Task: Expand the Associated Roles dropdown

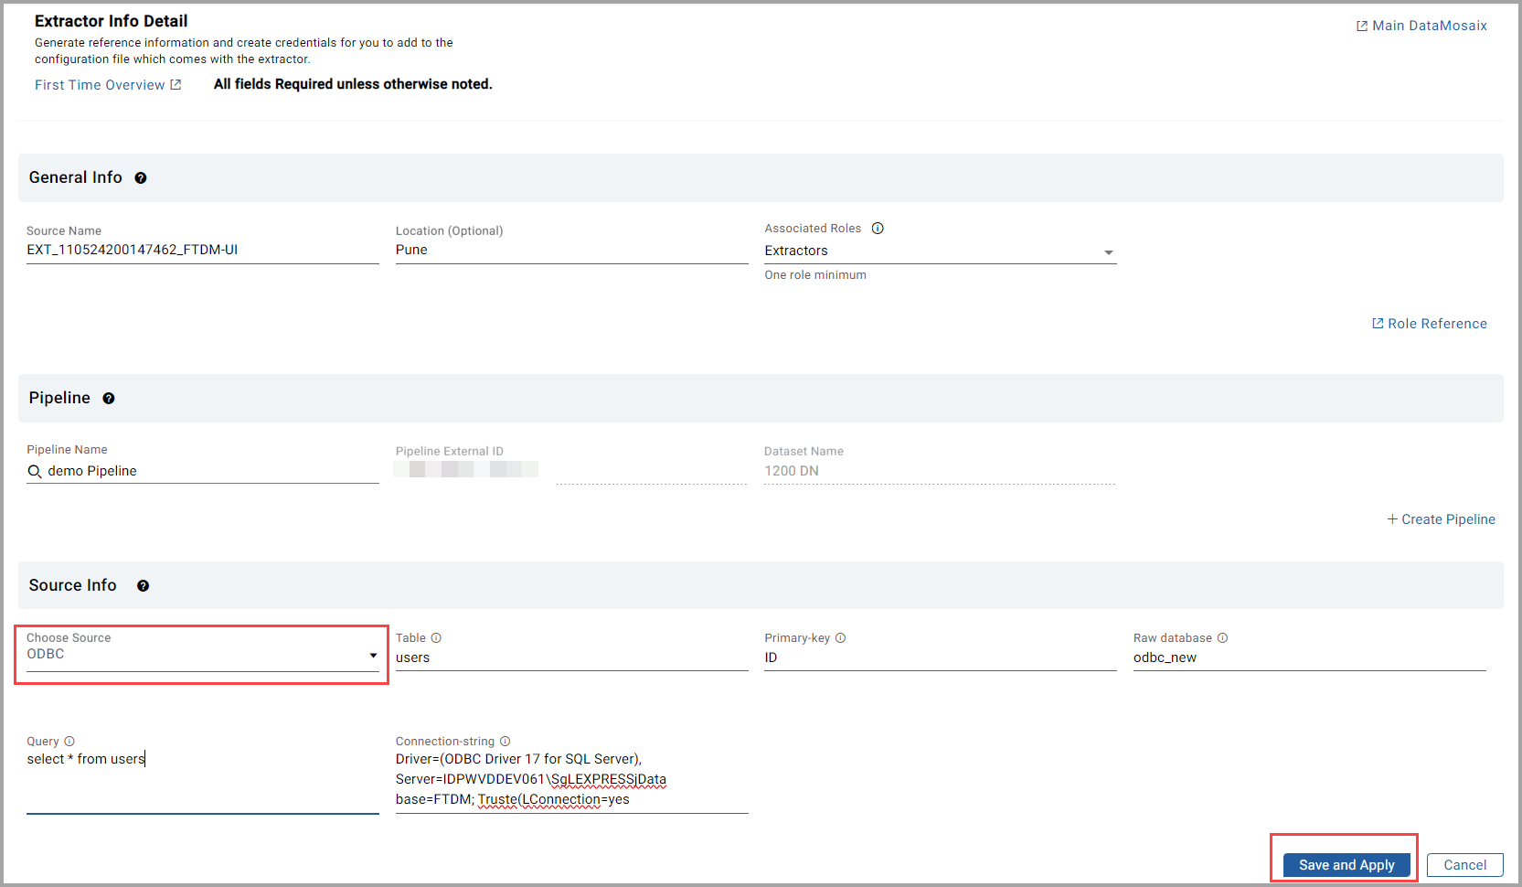Action: 1108,252
